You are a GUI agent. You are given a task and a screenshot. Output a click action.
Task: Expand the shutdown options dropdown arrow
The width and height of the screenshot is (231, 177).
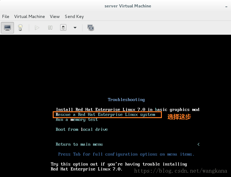[x=75, y=28]
